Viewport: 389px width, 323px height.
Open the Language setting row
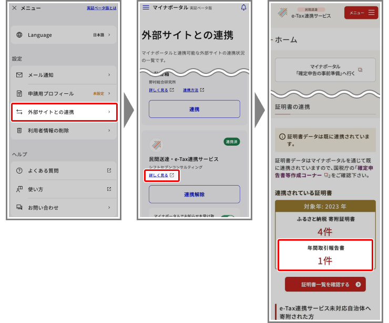(x=64, y=35)
